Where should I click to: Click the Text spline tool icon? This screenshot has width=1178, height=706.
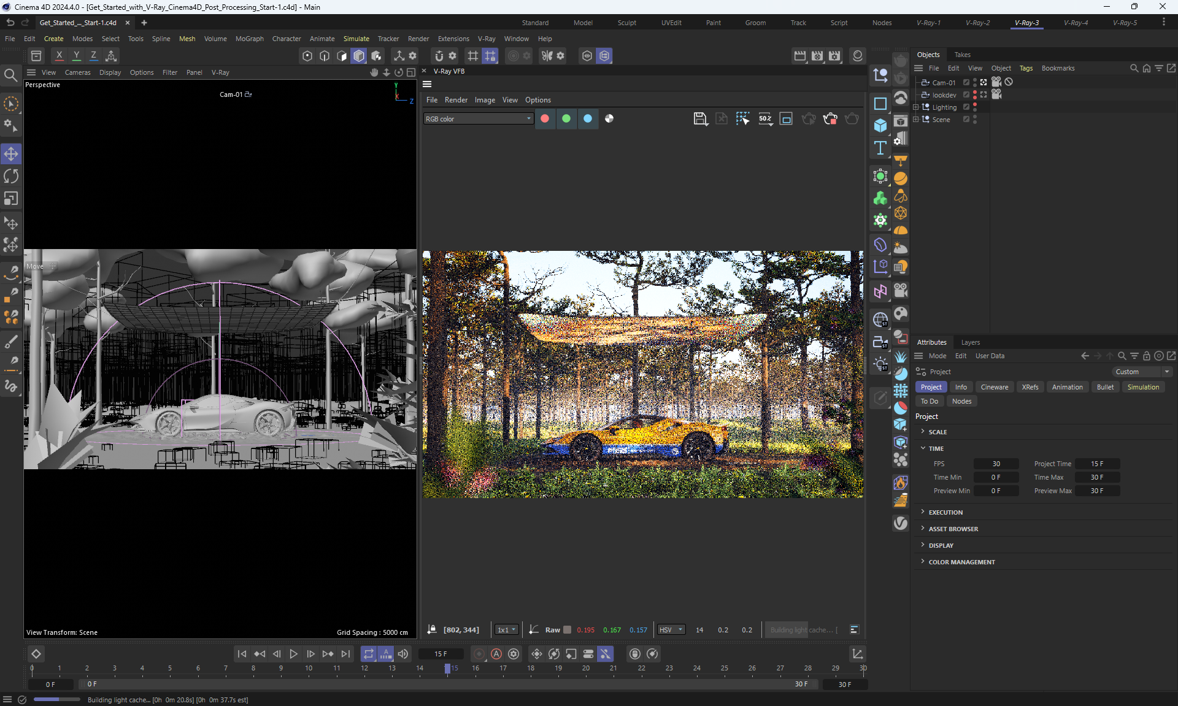(880, 148)
